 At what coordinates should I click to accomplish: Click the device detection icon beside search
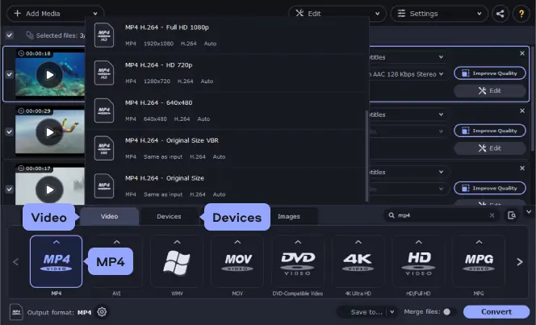click(x=512, y=215)
